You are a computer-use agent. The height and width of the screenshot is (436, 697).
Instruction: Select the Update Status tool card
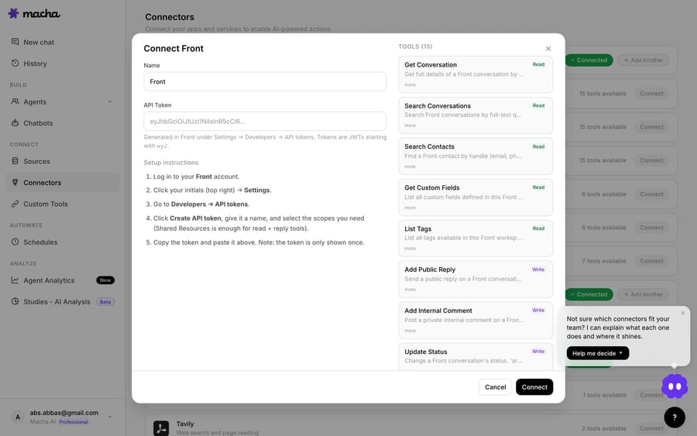476,356
